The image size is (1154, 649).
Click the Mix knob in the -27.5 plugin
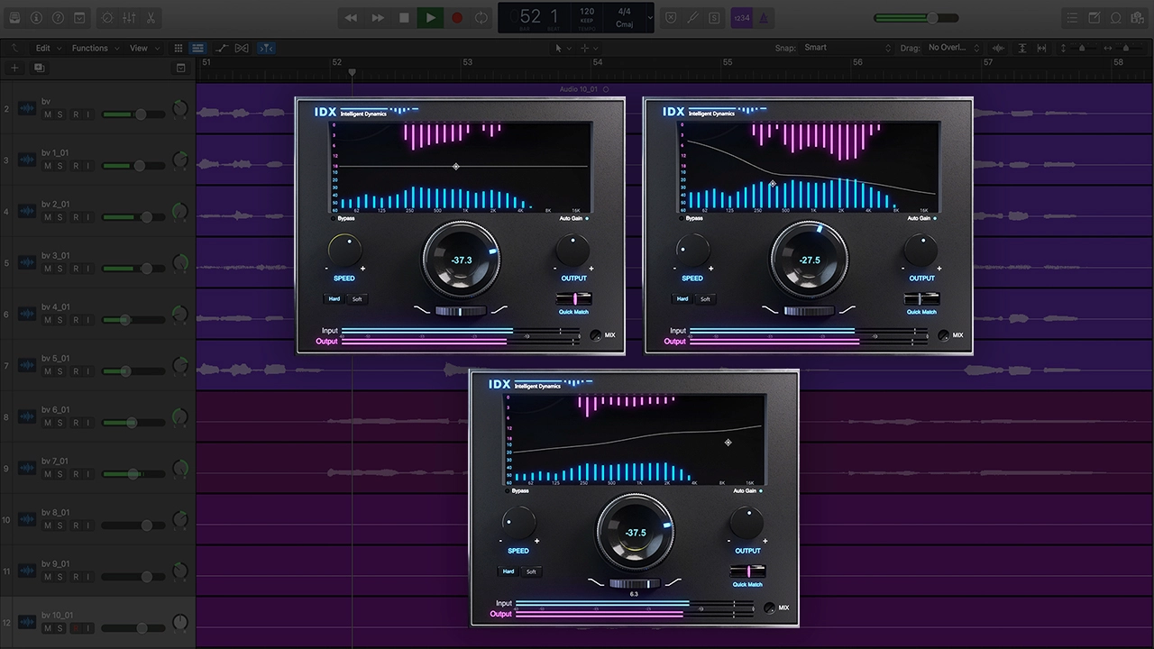pyautogui.click(x=943, y=335)
